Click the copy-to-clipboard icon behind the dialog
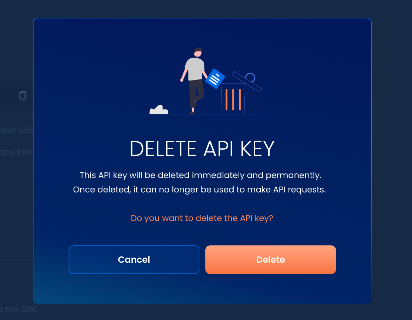 click(23, 95)
